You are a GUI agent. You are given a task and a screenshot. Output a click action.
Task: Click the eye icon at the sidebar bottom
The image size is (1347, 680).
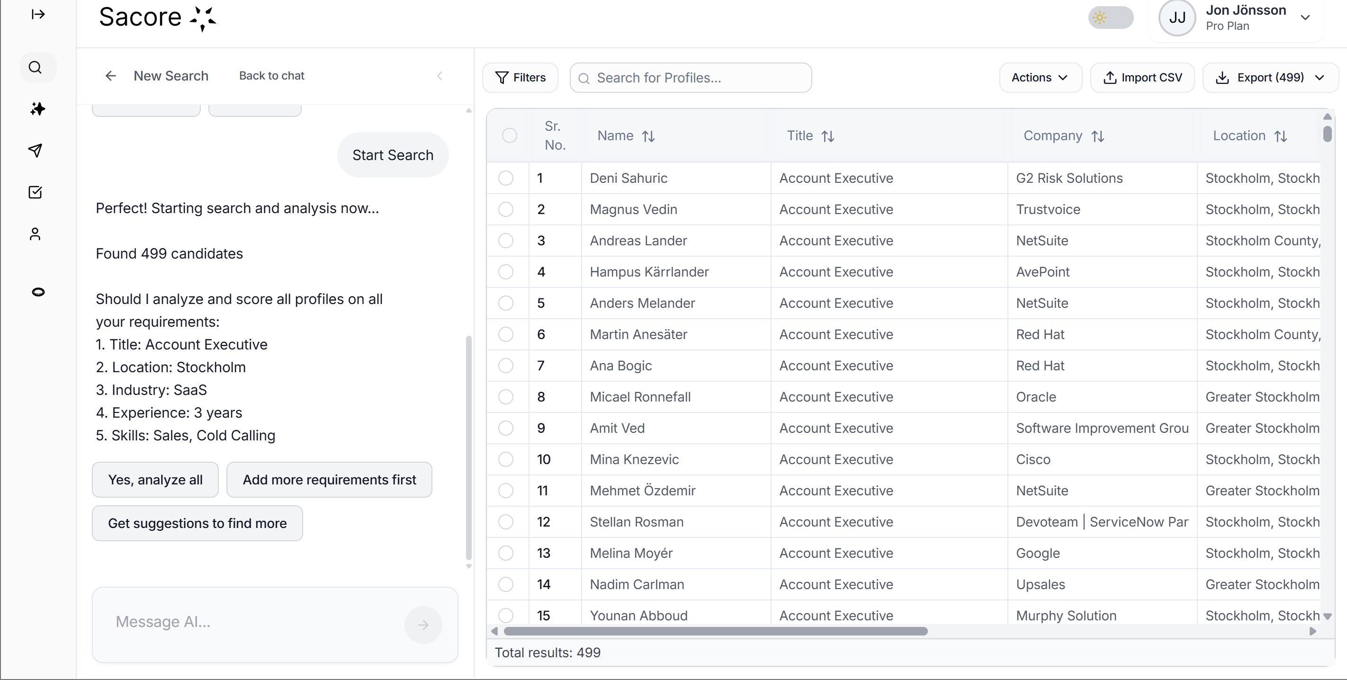pyautogui.click(x=36, y=292)
